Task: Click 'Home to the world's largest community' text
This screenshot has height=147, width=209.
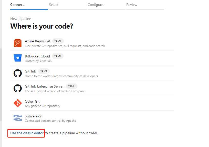Action: [61, 76]
